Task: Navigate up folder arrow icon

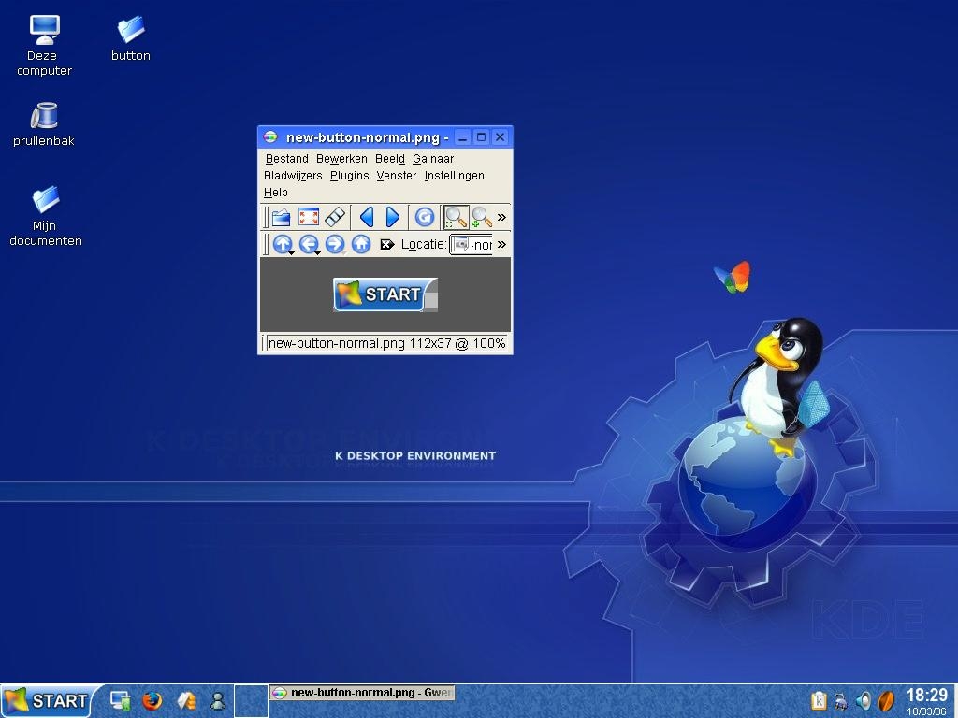Action: [x=282, y=244]
